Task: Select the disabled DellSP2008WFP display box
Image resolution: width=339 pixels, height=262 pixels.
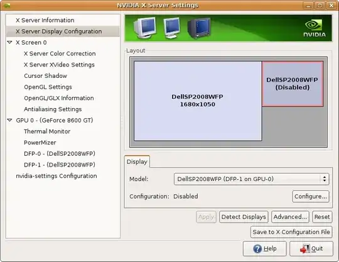Action: tap(293, 84)
